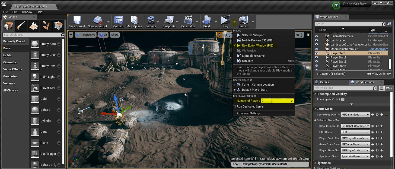This screenshot has width=395, height=169.
Task: Click the Search Details input field
Action: point(345,88)
